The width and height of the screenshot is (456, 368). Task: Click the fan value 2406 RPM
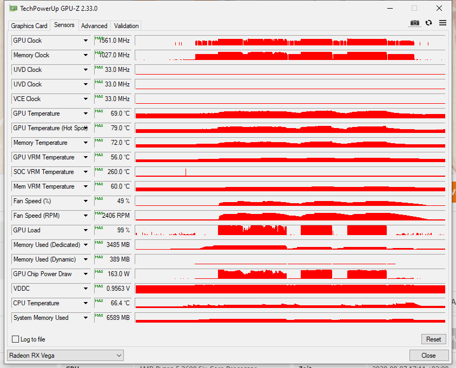pos(113,216)
